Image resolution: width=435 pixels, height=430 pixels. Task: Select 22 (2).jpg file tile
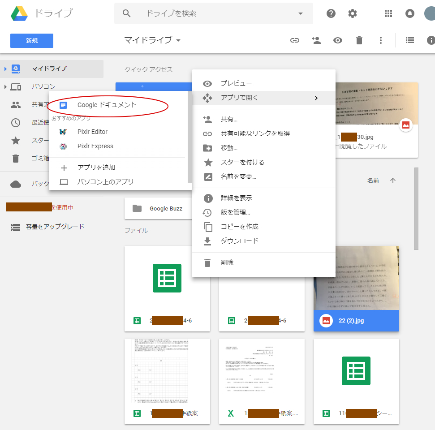coord(356,288)
